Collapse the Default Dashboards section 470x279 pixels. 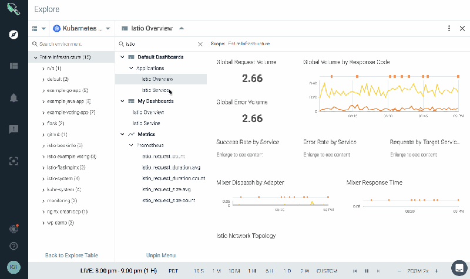pyautogui.click(x=122, y=57)
